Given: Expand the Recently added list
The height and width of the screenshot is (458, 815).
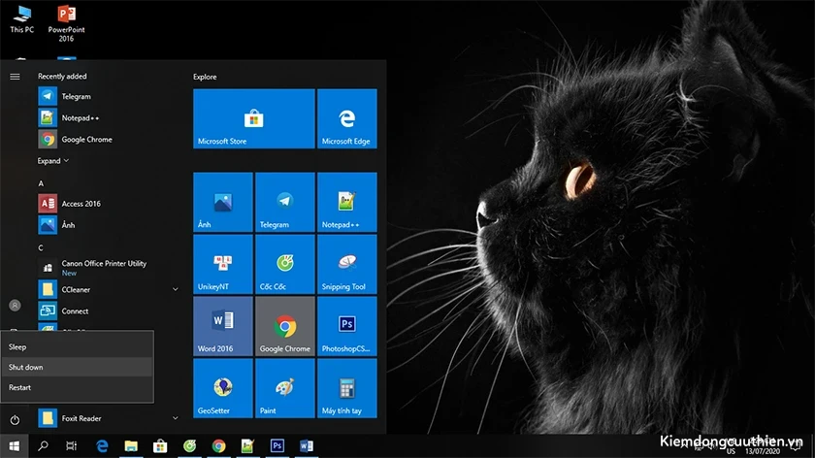Looking at the screenshot, I should click(53, 161).
